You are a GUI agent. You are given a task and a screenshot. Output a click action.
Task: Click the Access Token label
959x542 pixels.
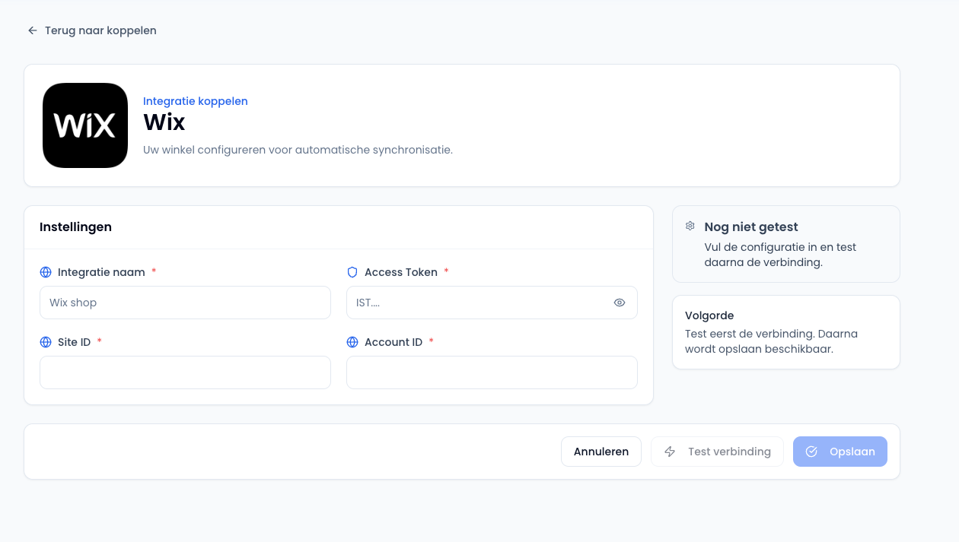(x=401, y=272)
